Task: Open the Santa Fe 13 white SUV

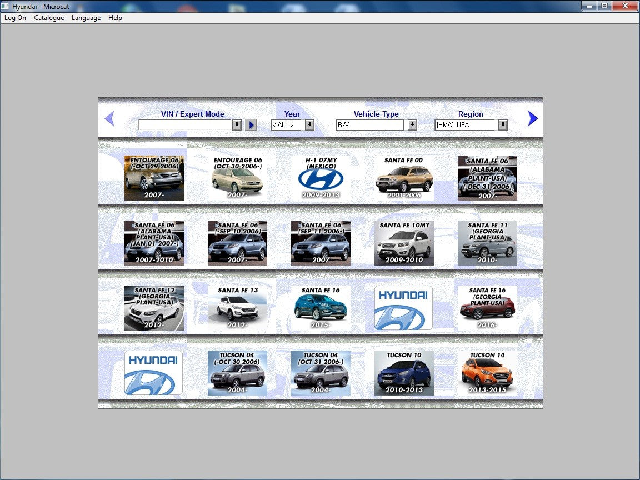Action: coord(237,308)
